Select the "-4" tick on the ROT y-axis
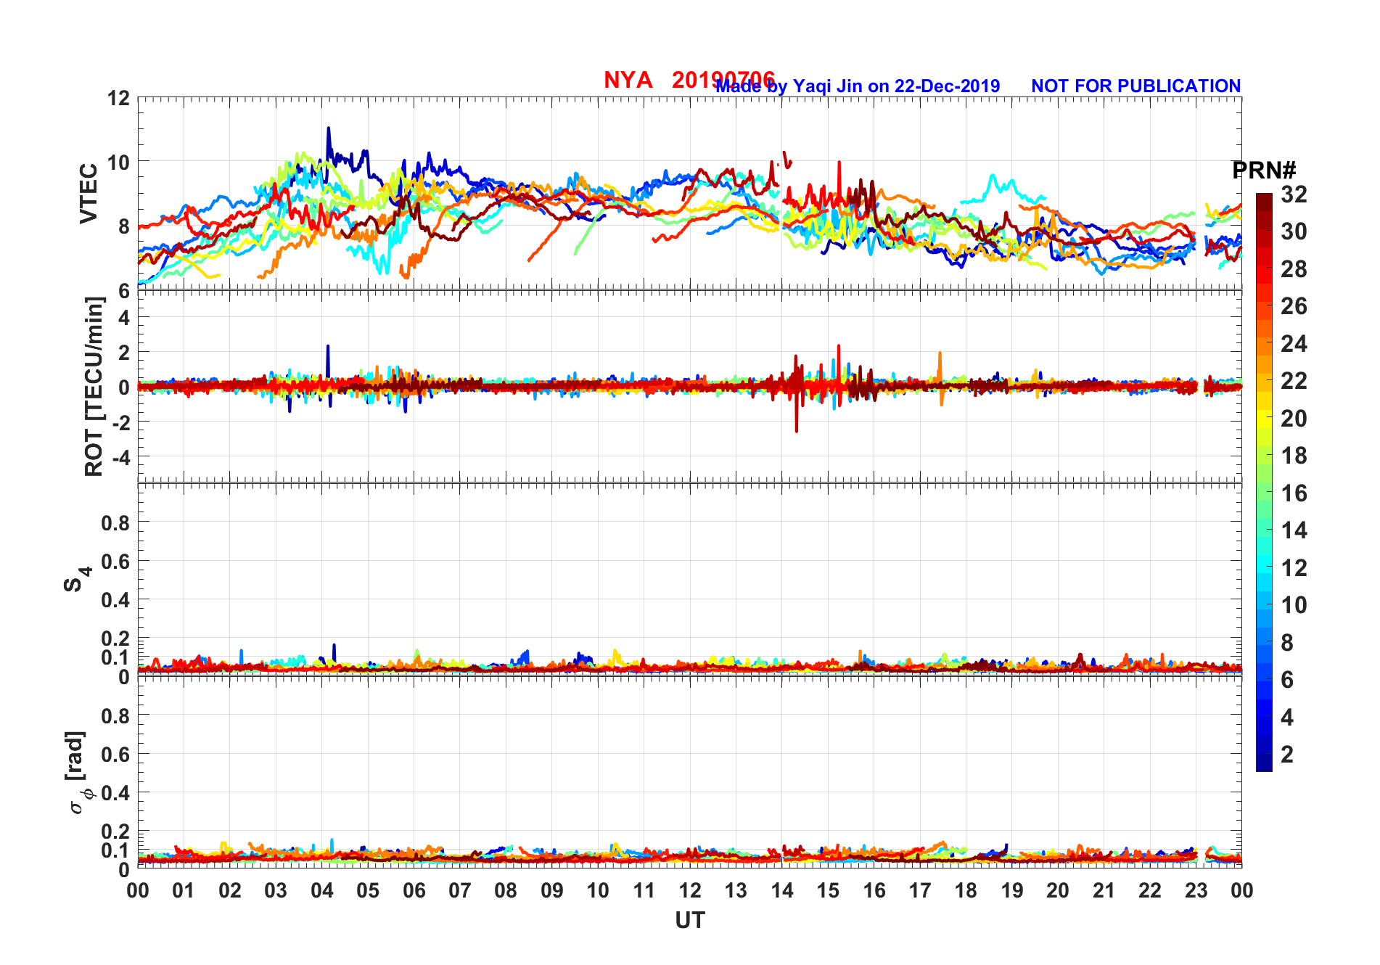This screenshot has width=1380, height=965. coord(120,458)
